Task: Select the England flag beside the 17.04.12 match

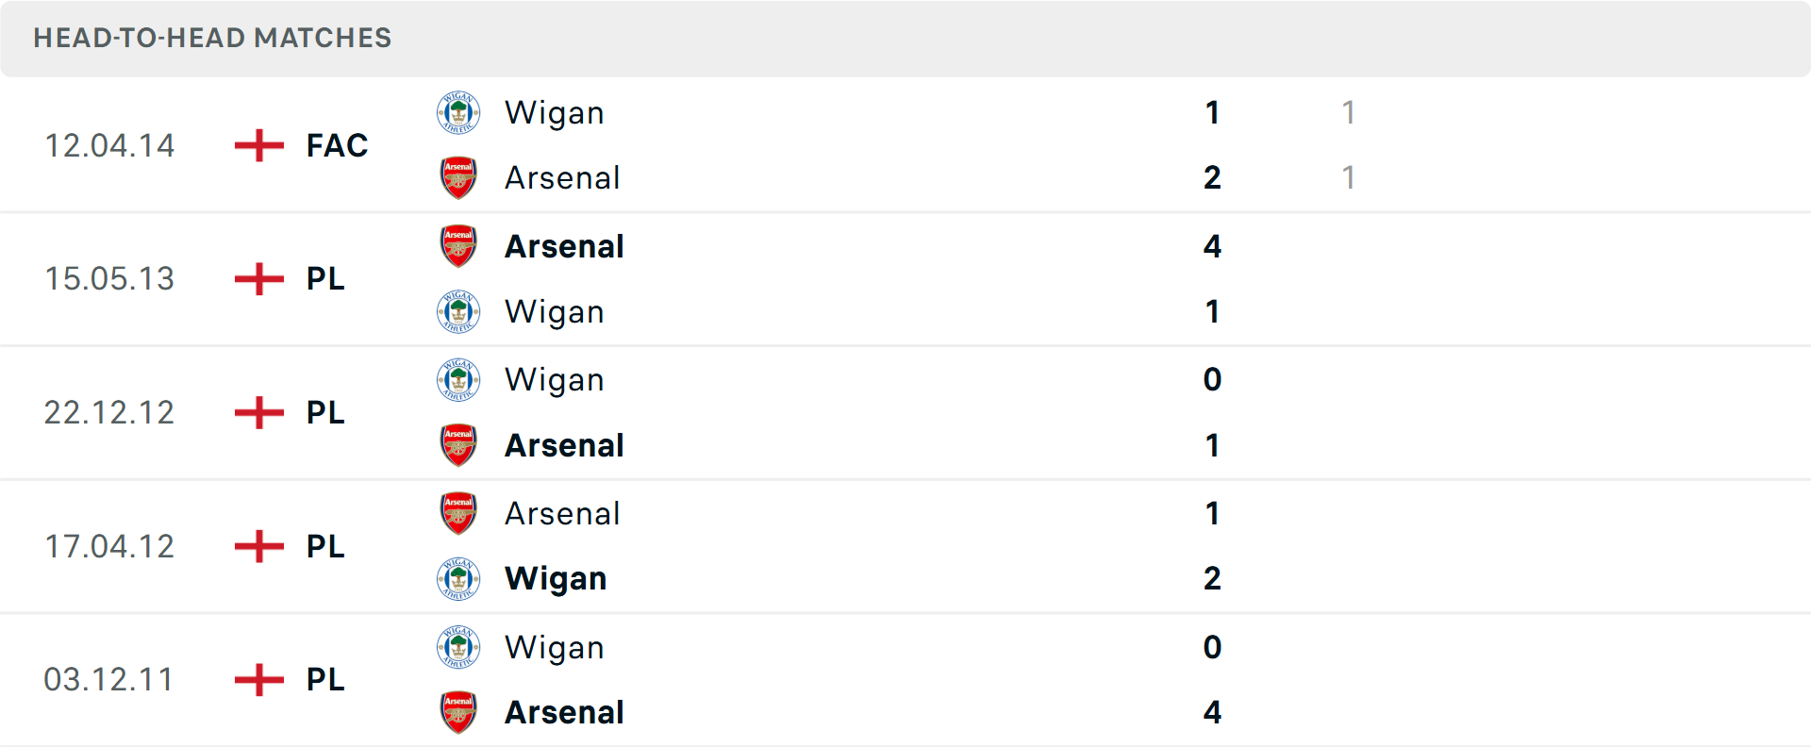Action: (257, 546)
